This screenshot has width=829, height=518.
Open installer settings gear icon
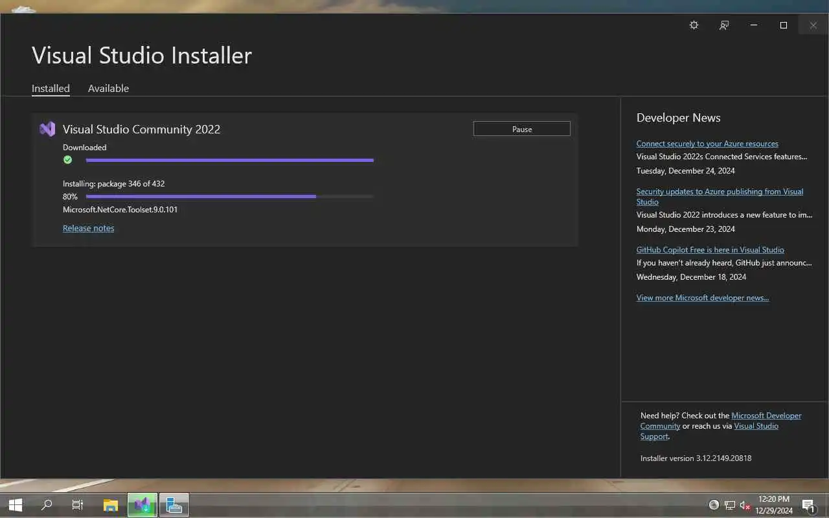694,25
